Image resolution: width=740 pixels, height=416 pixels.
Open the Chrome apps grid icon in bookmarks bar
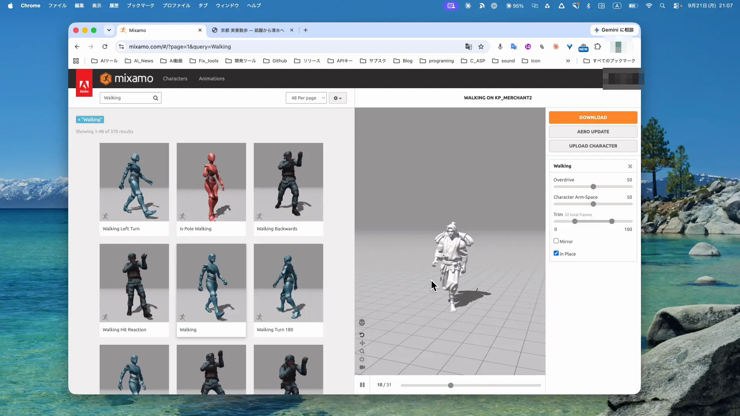[76, 61]
